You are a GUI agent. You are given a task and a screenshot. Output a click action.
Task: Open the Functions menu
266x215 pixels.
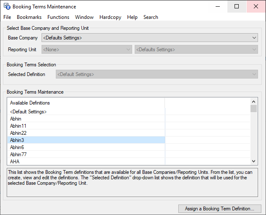coord(58,17)
